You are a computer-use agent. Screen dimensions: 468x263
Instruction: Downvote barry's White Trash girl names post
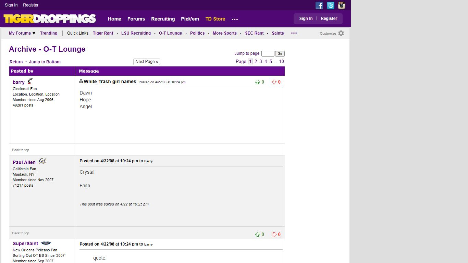coord(274,82)
